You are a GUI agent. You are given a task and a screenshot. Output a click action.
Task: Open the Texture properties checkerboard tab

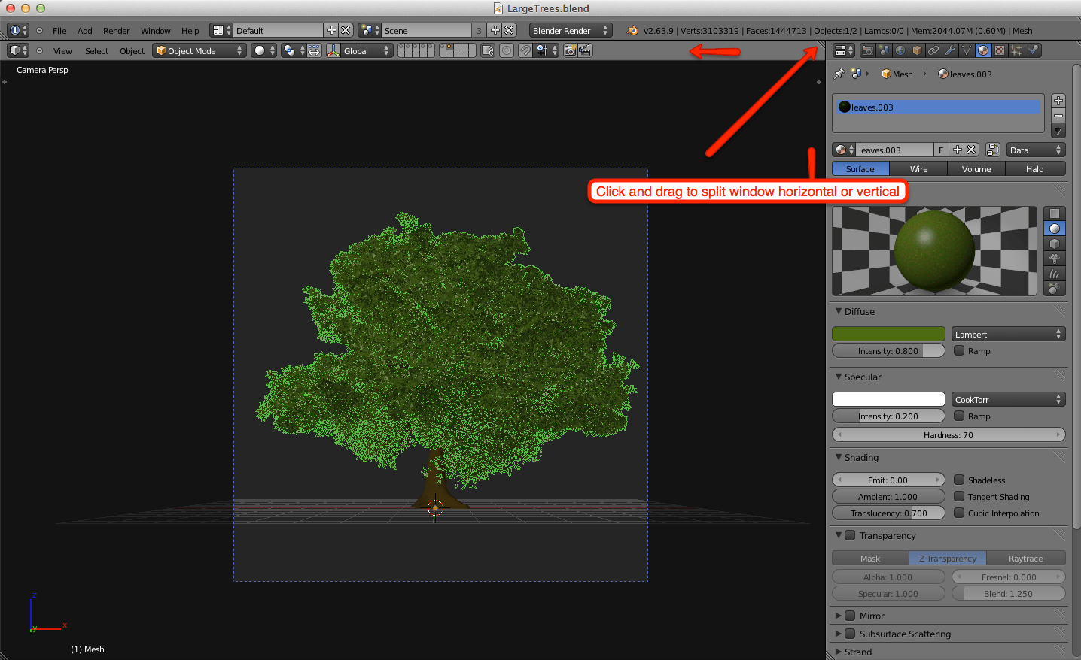(1000, 50)
